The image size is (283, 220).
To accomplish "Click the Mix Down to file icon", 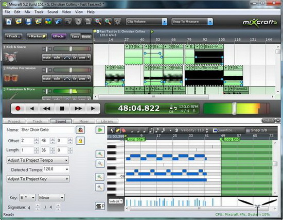I will [88, 22].
